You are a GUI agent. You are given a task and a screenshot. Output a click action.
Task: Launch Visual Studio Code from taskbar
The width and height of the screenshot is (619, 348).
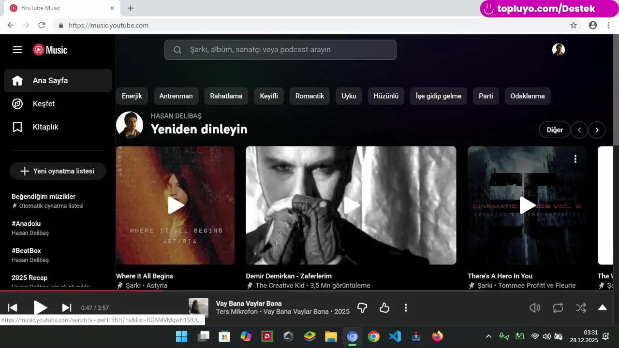click(395, 336)
